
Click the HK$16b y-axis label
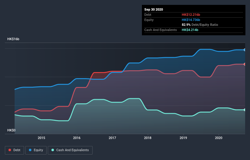point(13,39)
